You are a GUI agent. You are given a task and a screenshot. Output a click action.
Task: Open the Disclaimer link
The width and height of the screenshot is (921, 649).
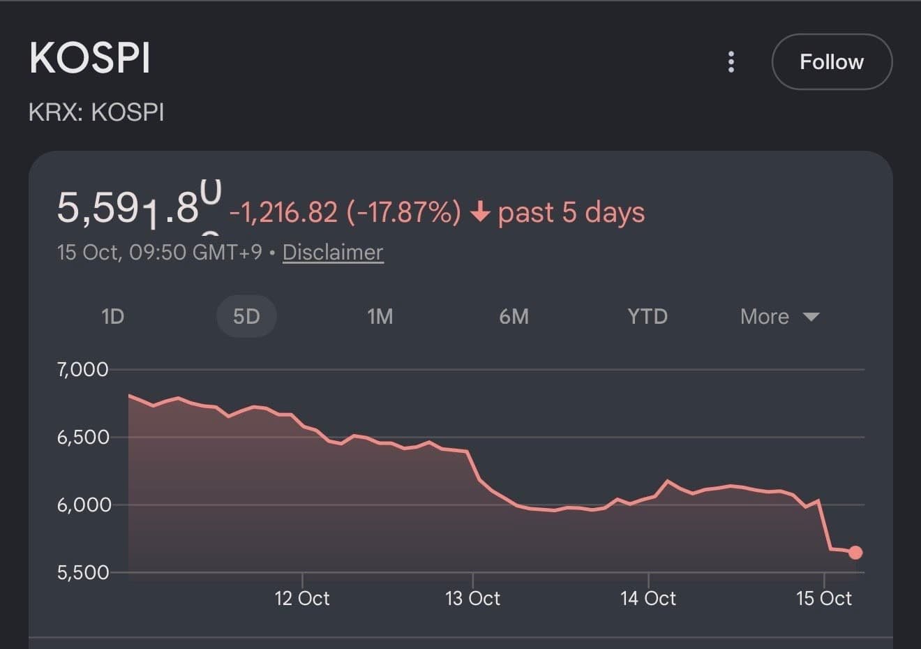click(x=333, y=252)
